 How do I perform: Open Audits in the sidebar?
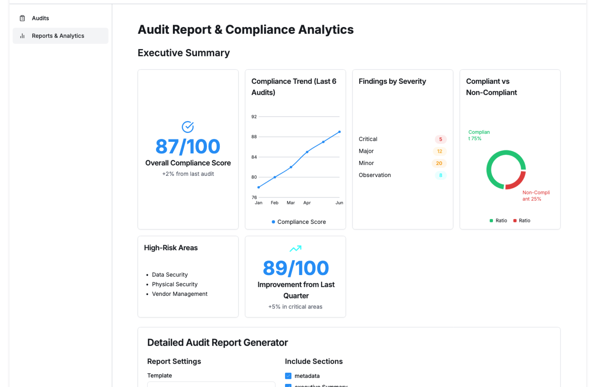[x=40, y=18]
